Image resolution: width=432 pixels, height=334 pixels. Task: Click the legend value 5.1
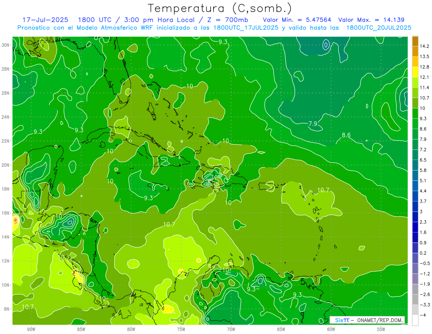click(423, 181)
